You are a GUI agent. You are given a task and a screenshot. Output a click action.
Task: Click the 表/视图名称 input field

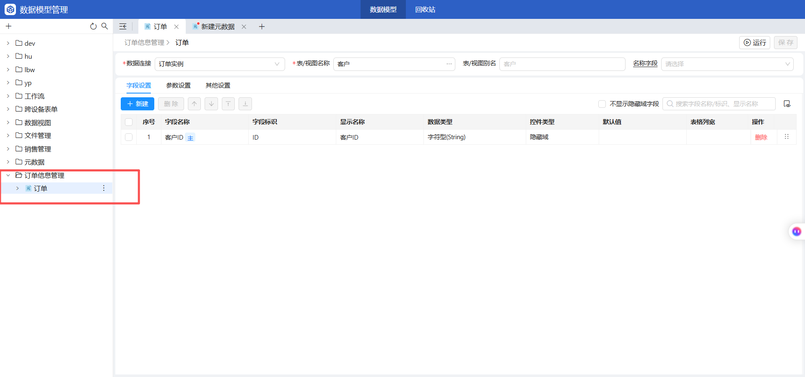pos(394,64)
